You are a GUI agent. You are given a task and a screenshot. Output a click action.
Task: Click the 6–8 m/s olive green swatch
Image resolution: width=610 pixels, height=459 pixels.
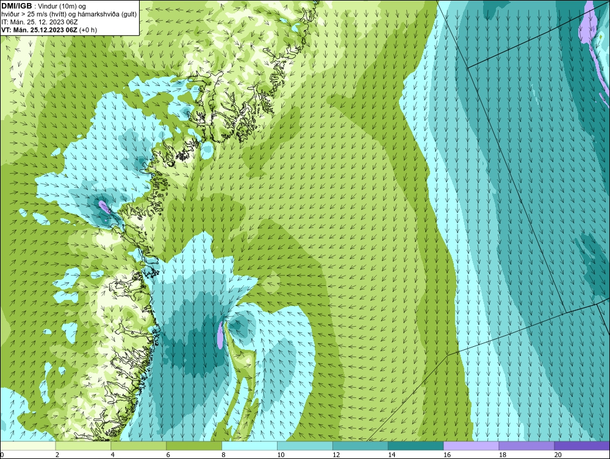(194, 446)
